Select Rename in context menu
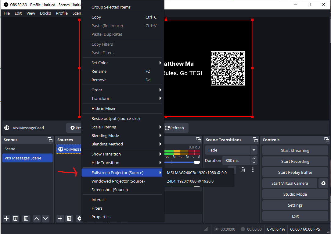The width and height of the screenshot is (331, 234). (122, 72)
